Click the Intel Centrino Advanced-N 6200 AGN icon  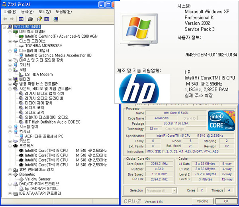(21, 37)
